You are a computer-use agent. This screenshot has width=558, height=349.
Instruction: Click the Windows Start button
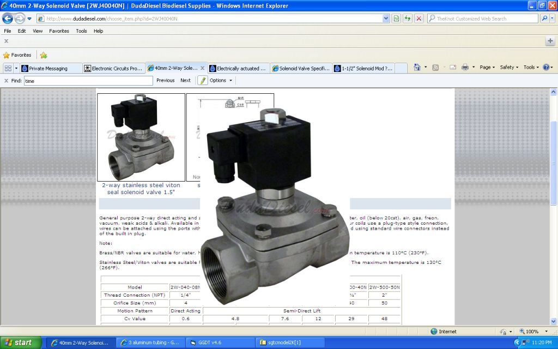20,342
